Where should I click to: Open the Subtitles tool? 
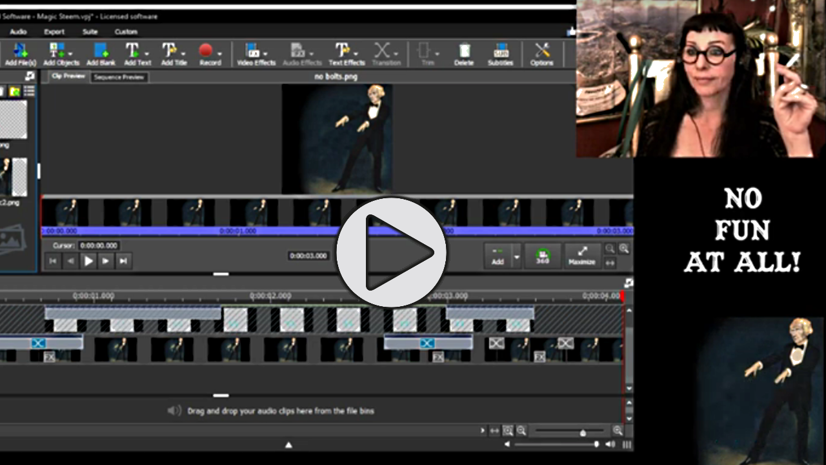click(x=500, y=54)
